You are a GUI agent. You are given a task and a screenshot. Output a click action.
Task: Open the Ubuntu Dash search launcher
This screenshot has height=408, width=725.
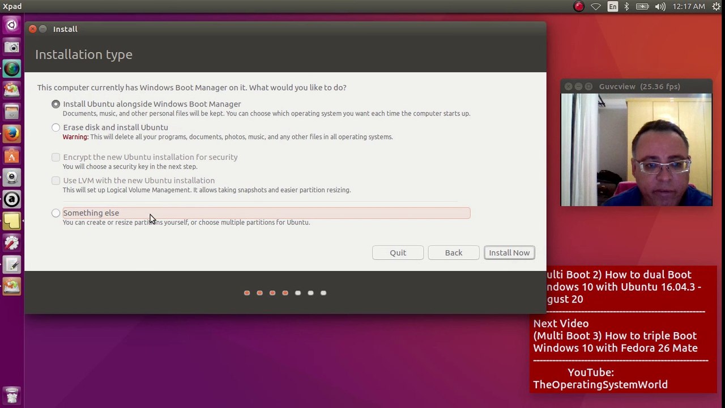(x=11, y=25)
